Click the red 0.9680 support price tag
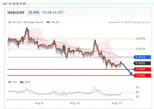The height and width of the screenshot is (109, 154). [142, 69]
